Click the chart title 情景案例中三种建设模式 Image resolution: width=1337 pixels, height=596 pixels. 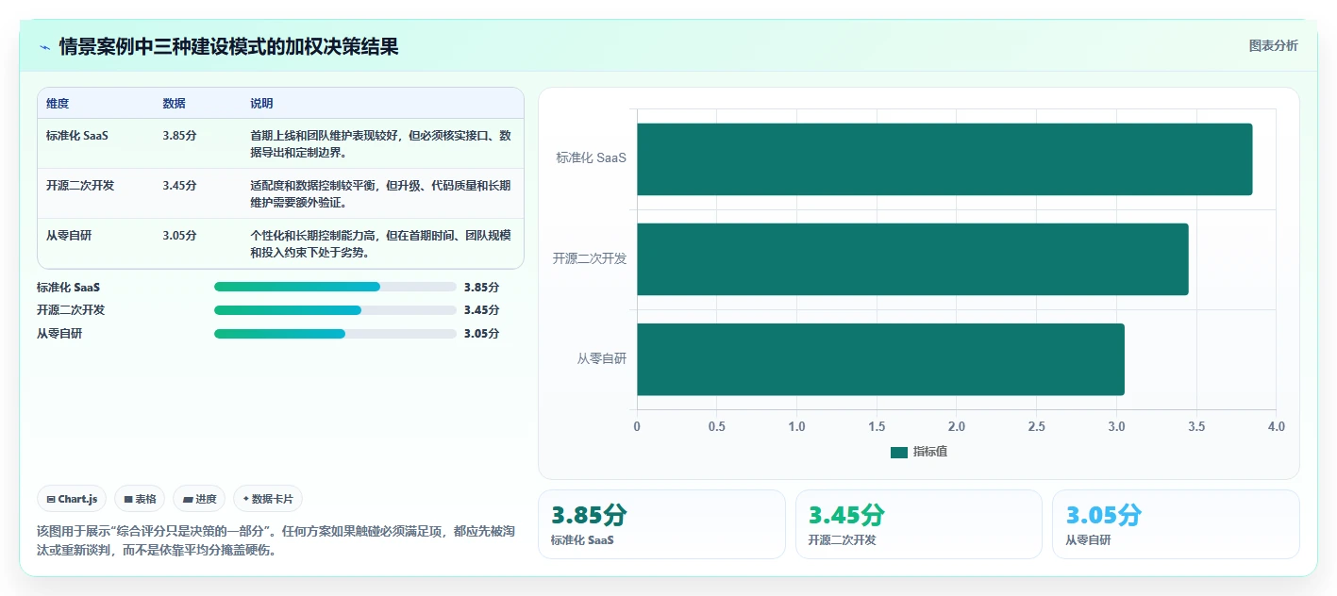(x=228, y=46)
